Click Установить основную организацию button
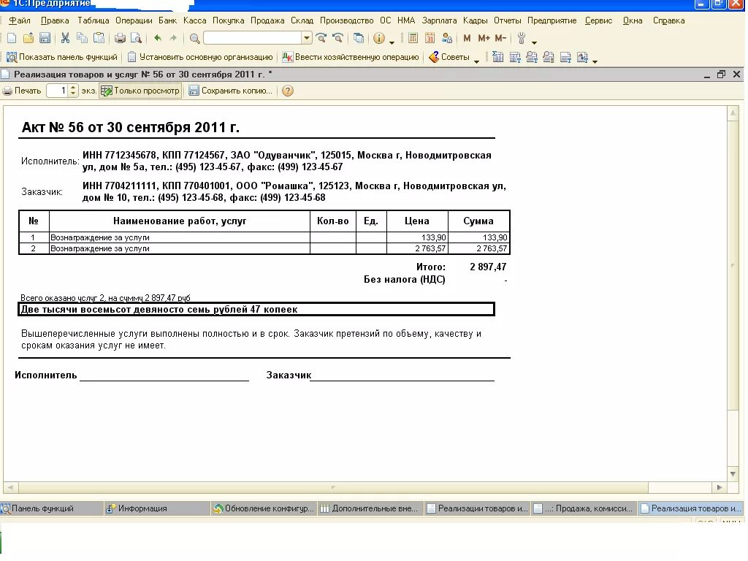Image resolution: width=748 pixels, height=561 pixels. (x=200, y=57)
